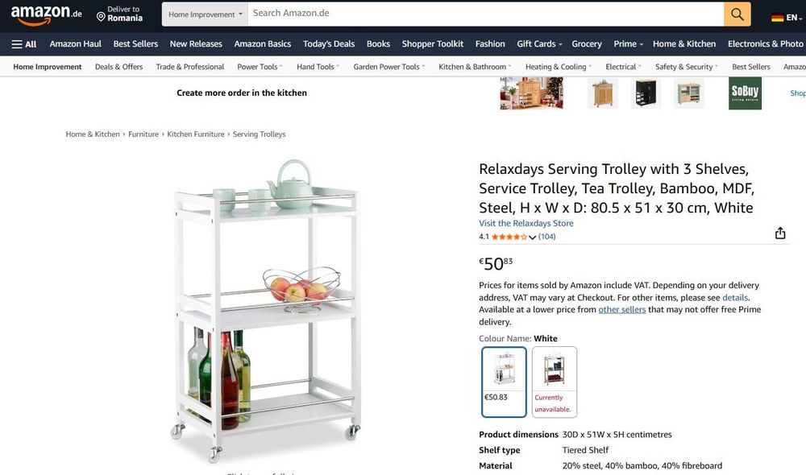Viewport: 806px width, 475px height.
Task: Open the other sellers link
Action: pos(621,310)
